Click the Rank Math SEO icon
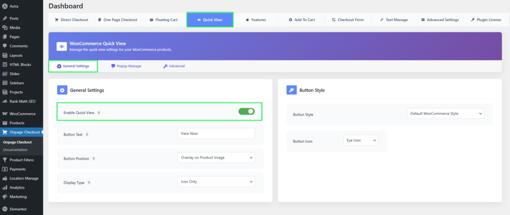Image resolution: width=510 pixels, height=215 pixels. (5, 101)
